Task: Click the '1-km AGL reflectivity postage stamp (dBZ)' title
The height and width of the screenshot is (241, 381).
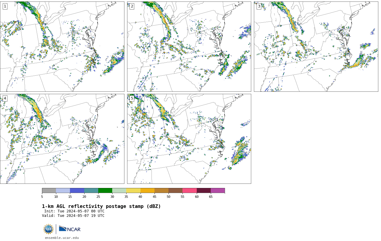Action: [x=101, y=206]
